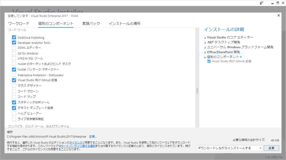Click the feedback icon in title bar
286x160 pixels.
coord(261,3)
